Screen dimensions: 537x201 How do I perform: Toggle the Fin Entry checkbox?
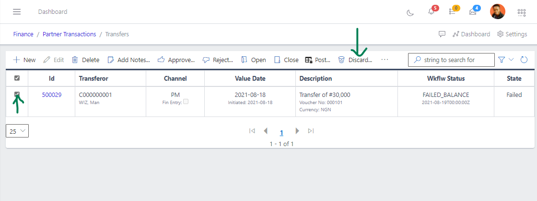click(x=186, y=102)
